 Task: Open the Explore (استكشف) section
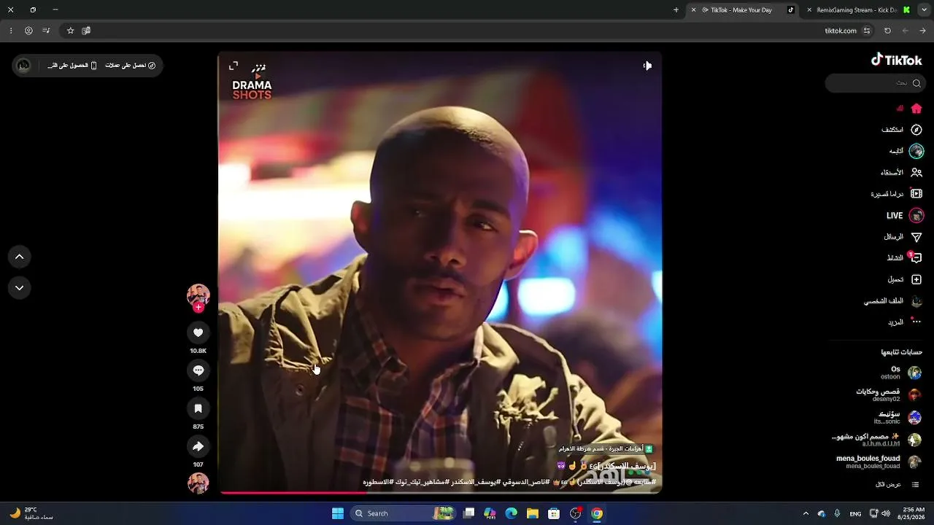tap(902, 130)
